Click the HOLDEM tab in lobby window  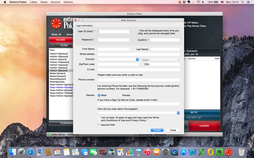60,40
